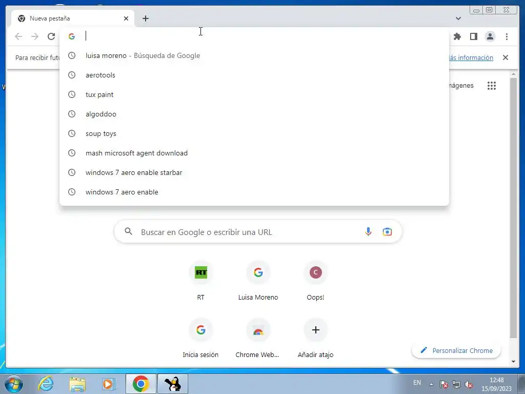Search by image with the camera icon
The height and width of the screenshot is (394, 525).
coord(387,231)
